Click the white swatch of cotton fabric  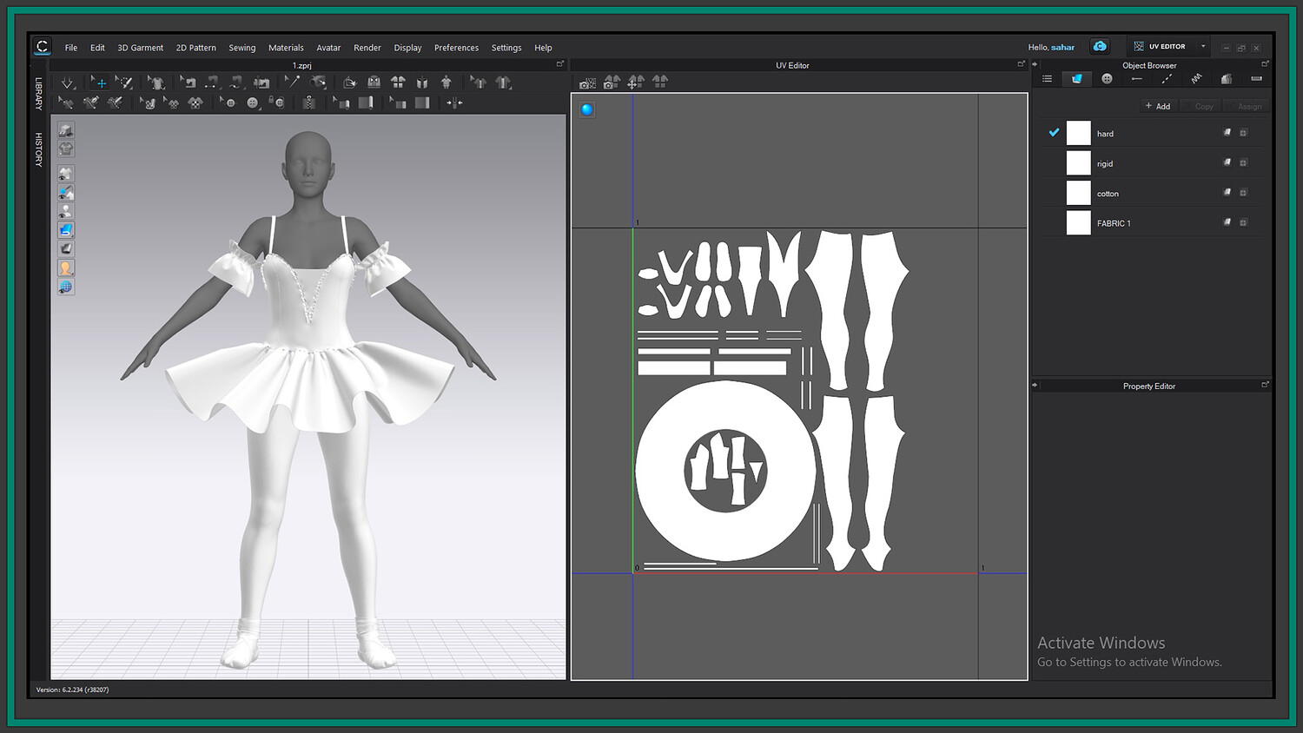tap(1078, 193)
